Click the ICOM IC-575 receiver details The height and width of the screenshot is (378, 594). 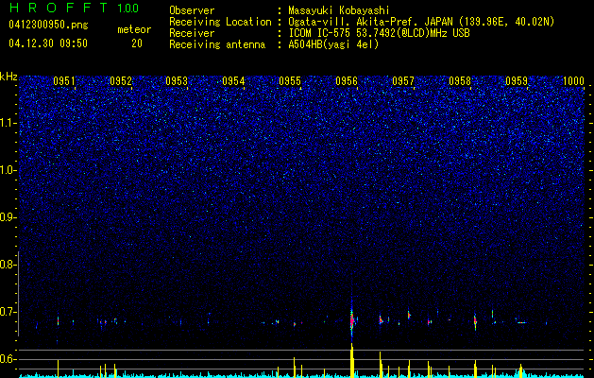379,33
